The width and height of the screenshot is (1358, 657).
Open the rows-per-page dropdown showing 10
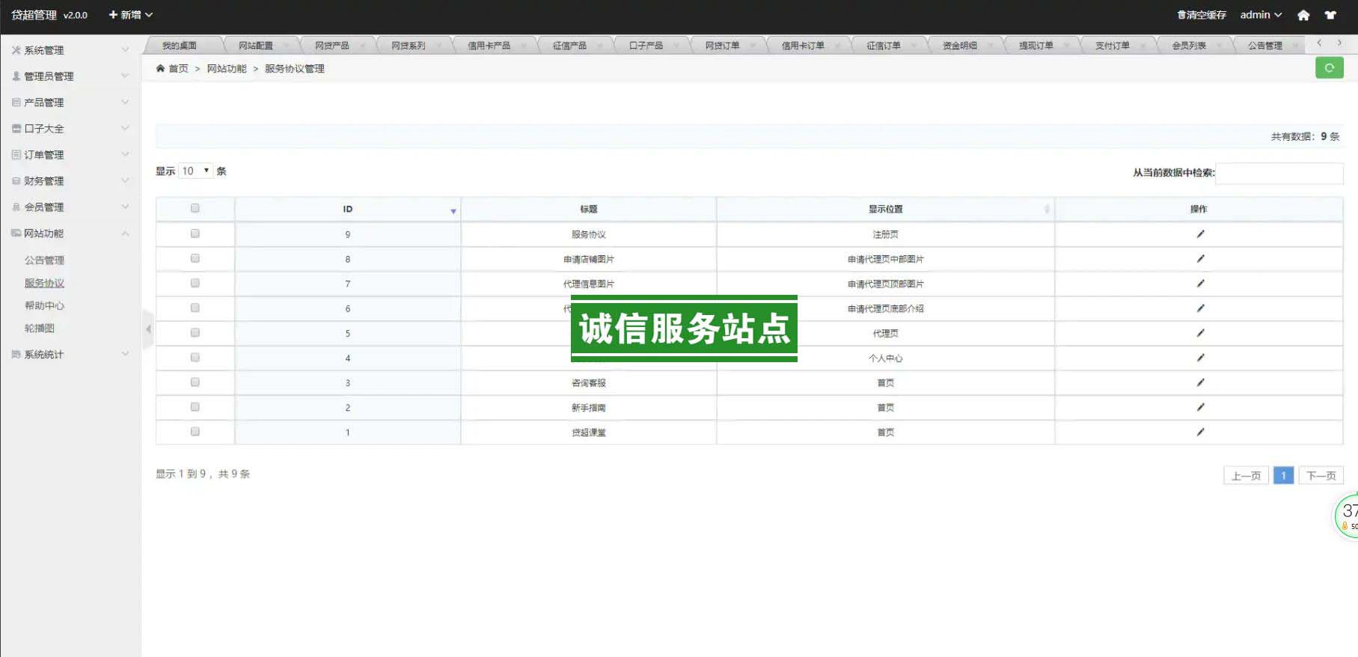pyautogui.click(x=195, y=171)
